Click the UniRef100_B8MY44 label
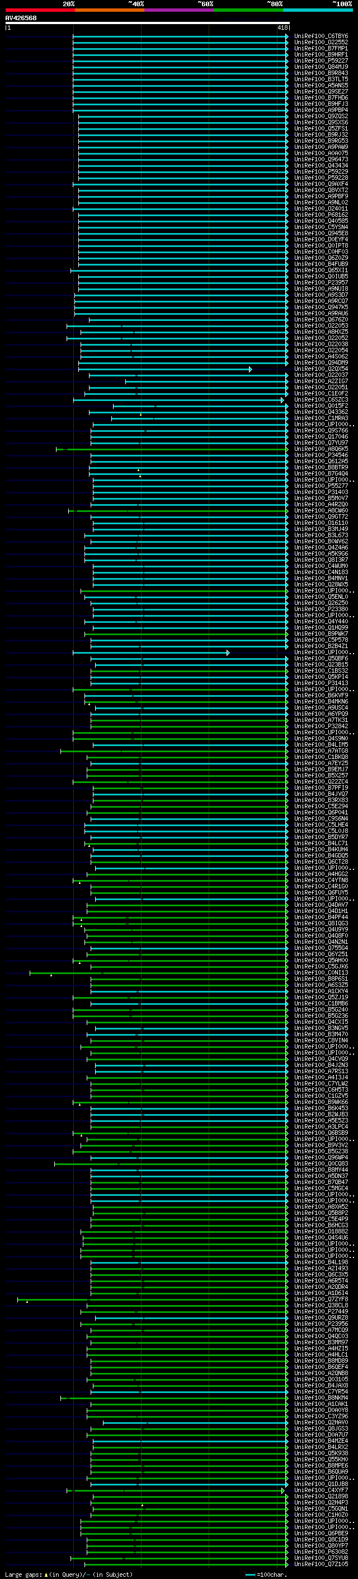The height and width of the screenshot is (1579, 358). tap(321, 1170)
